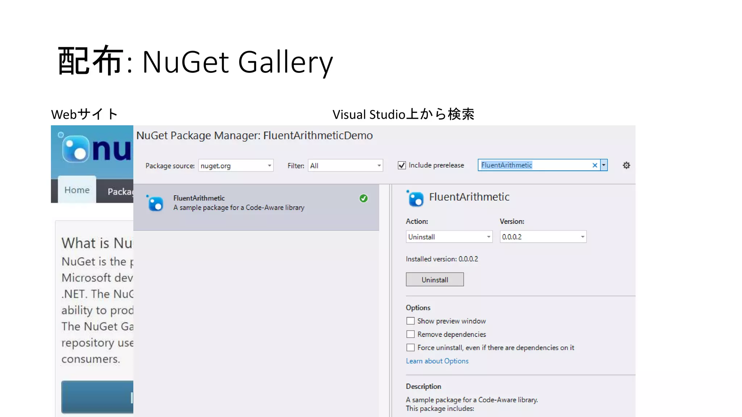Open the Version 0.0.0.2 dropdown
The height and width of the screenshot is (417, 742).
(x=543, y=237)
